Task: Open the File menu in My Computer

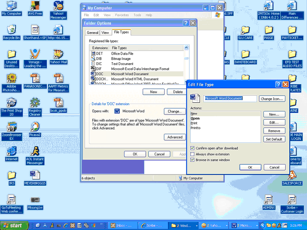Action: (86, 15)
